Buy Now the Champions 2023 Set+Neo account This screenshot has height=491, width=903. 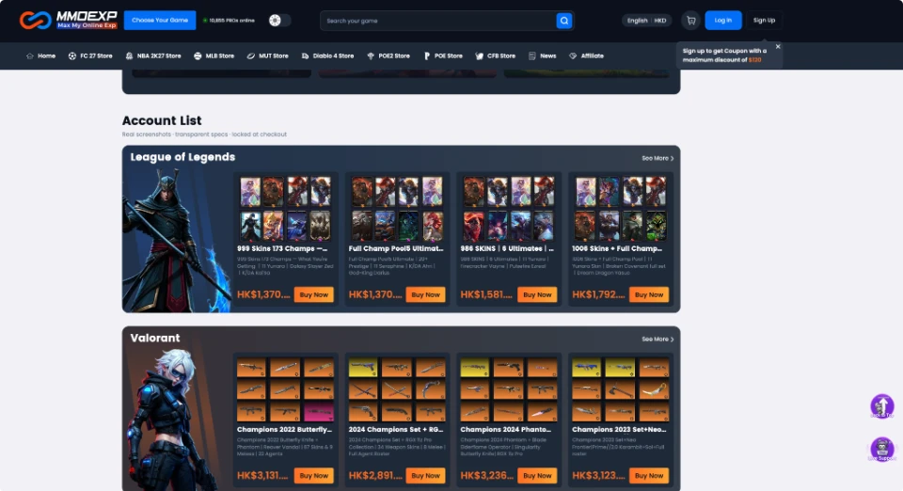pos(649,475)
